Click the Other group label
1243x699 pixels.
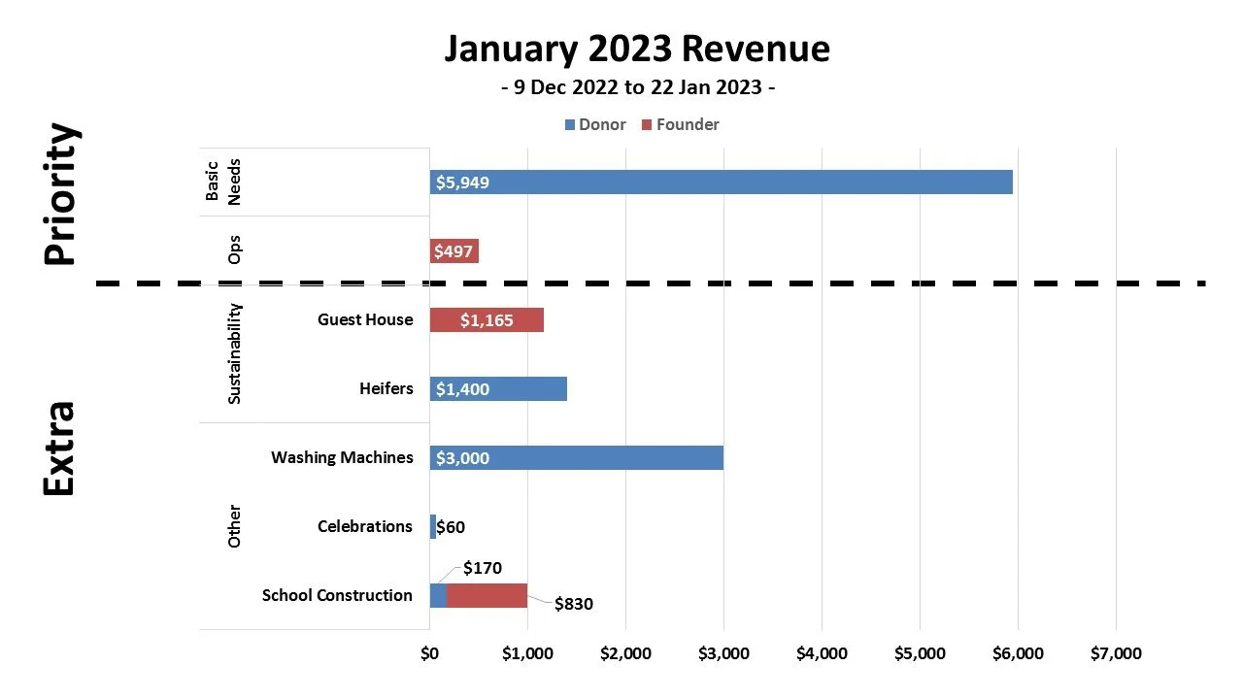coord(234,526)
